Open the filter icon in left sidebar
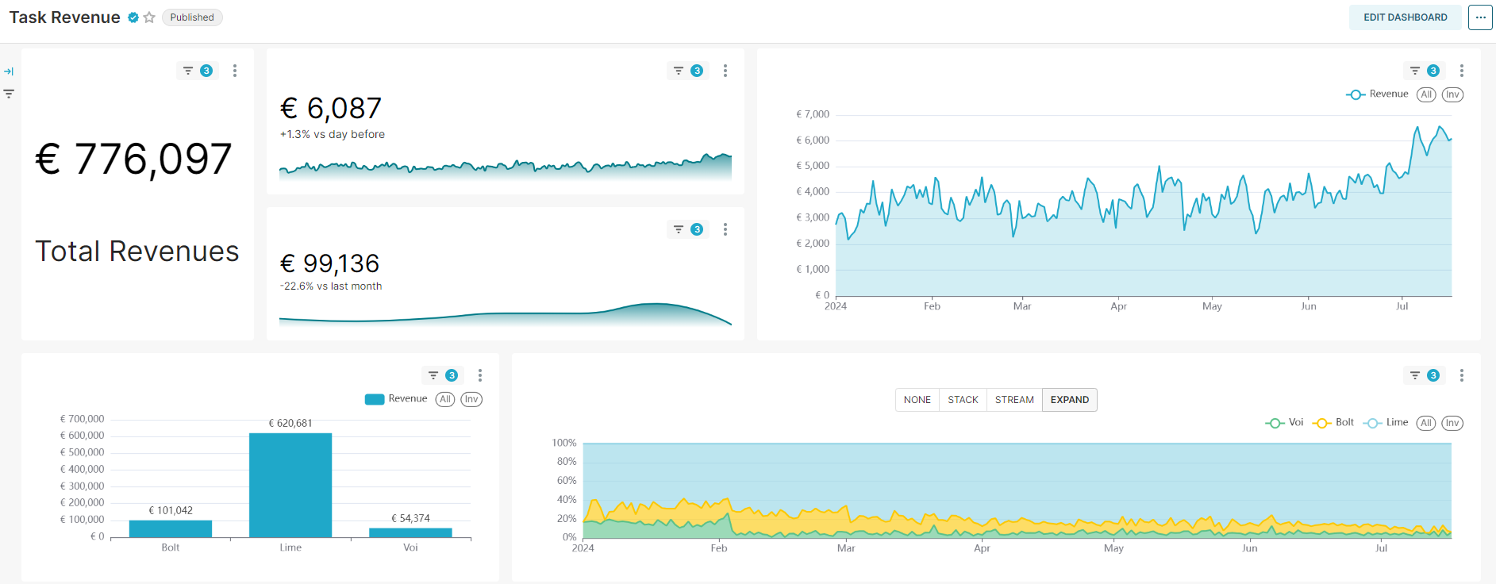1496x584 pixels. coord(9,94)
